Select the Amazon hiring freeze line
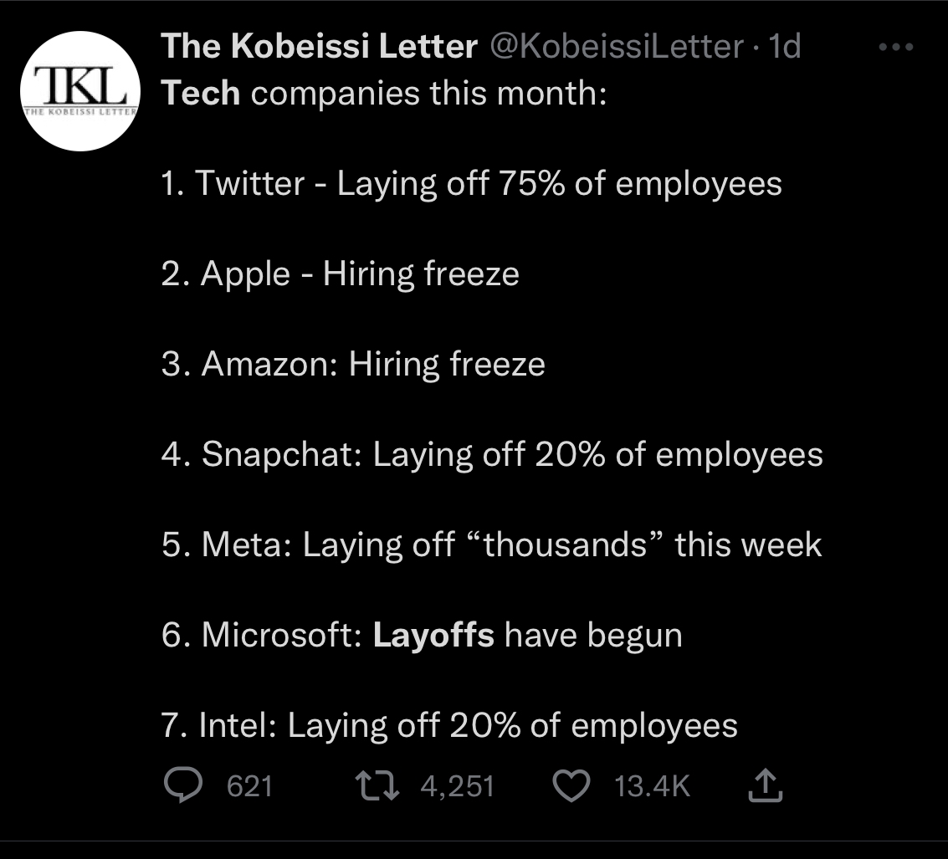The height and width of the screenshot is (859, 948). pos(353,364)
